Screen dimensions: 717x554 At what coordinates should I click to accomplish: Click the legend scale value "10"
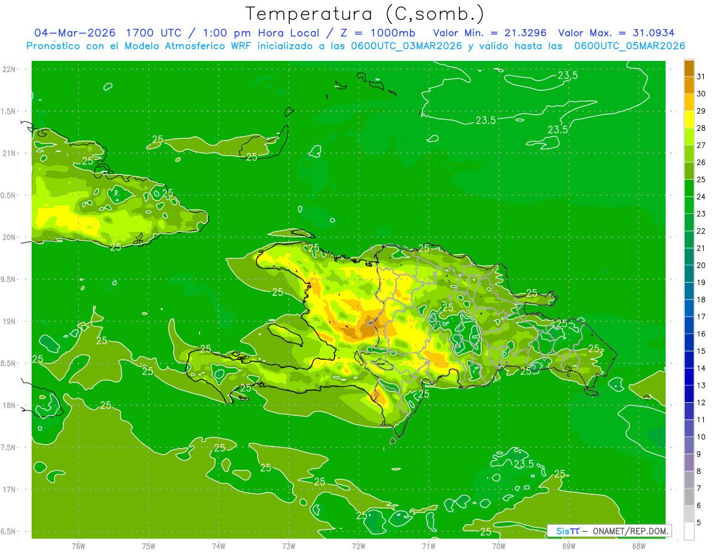pyautogui.click(x=701, y=437)
